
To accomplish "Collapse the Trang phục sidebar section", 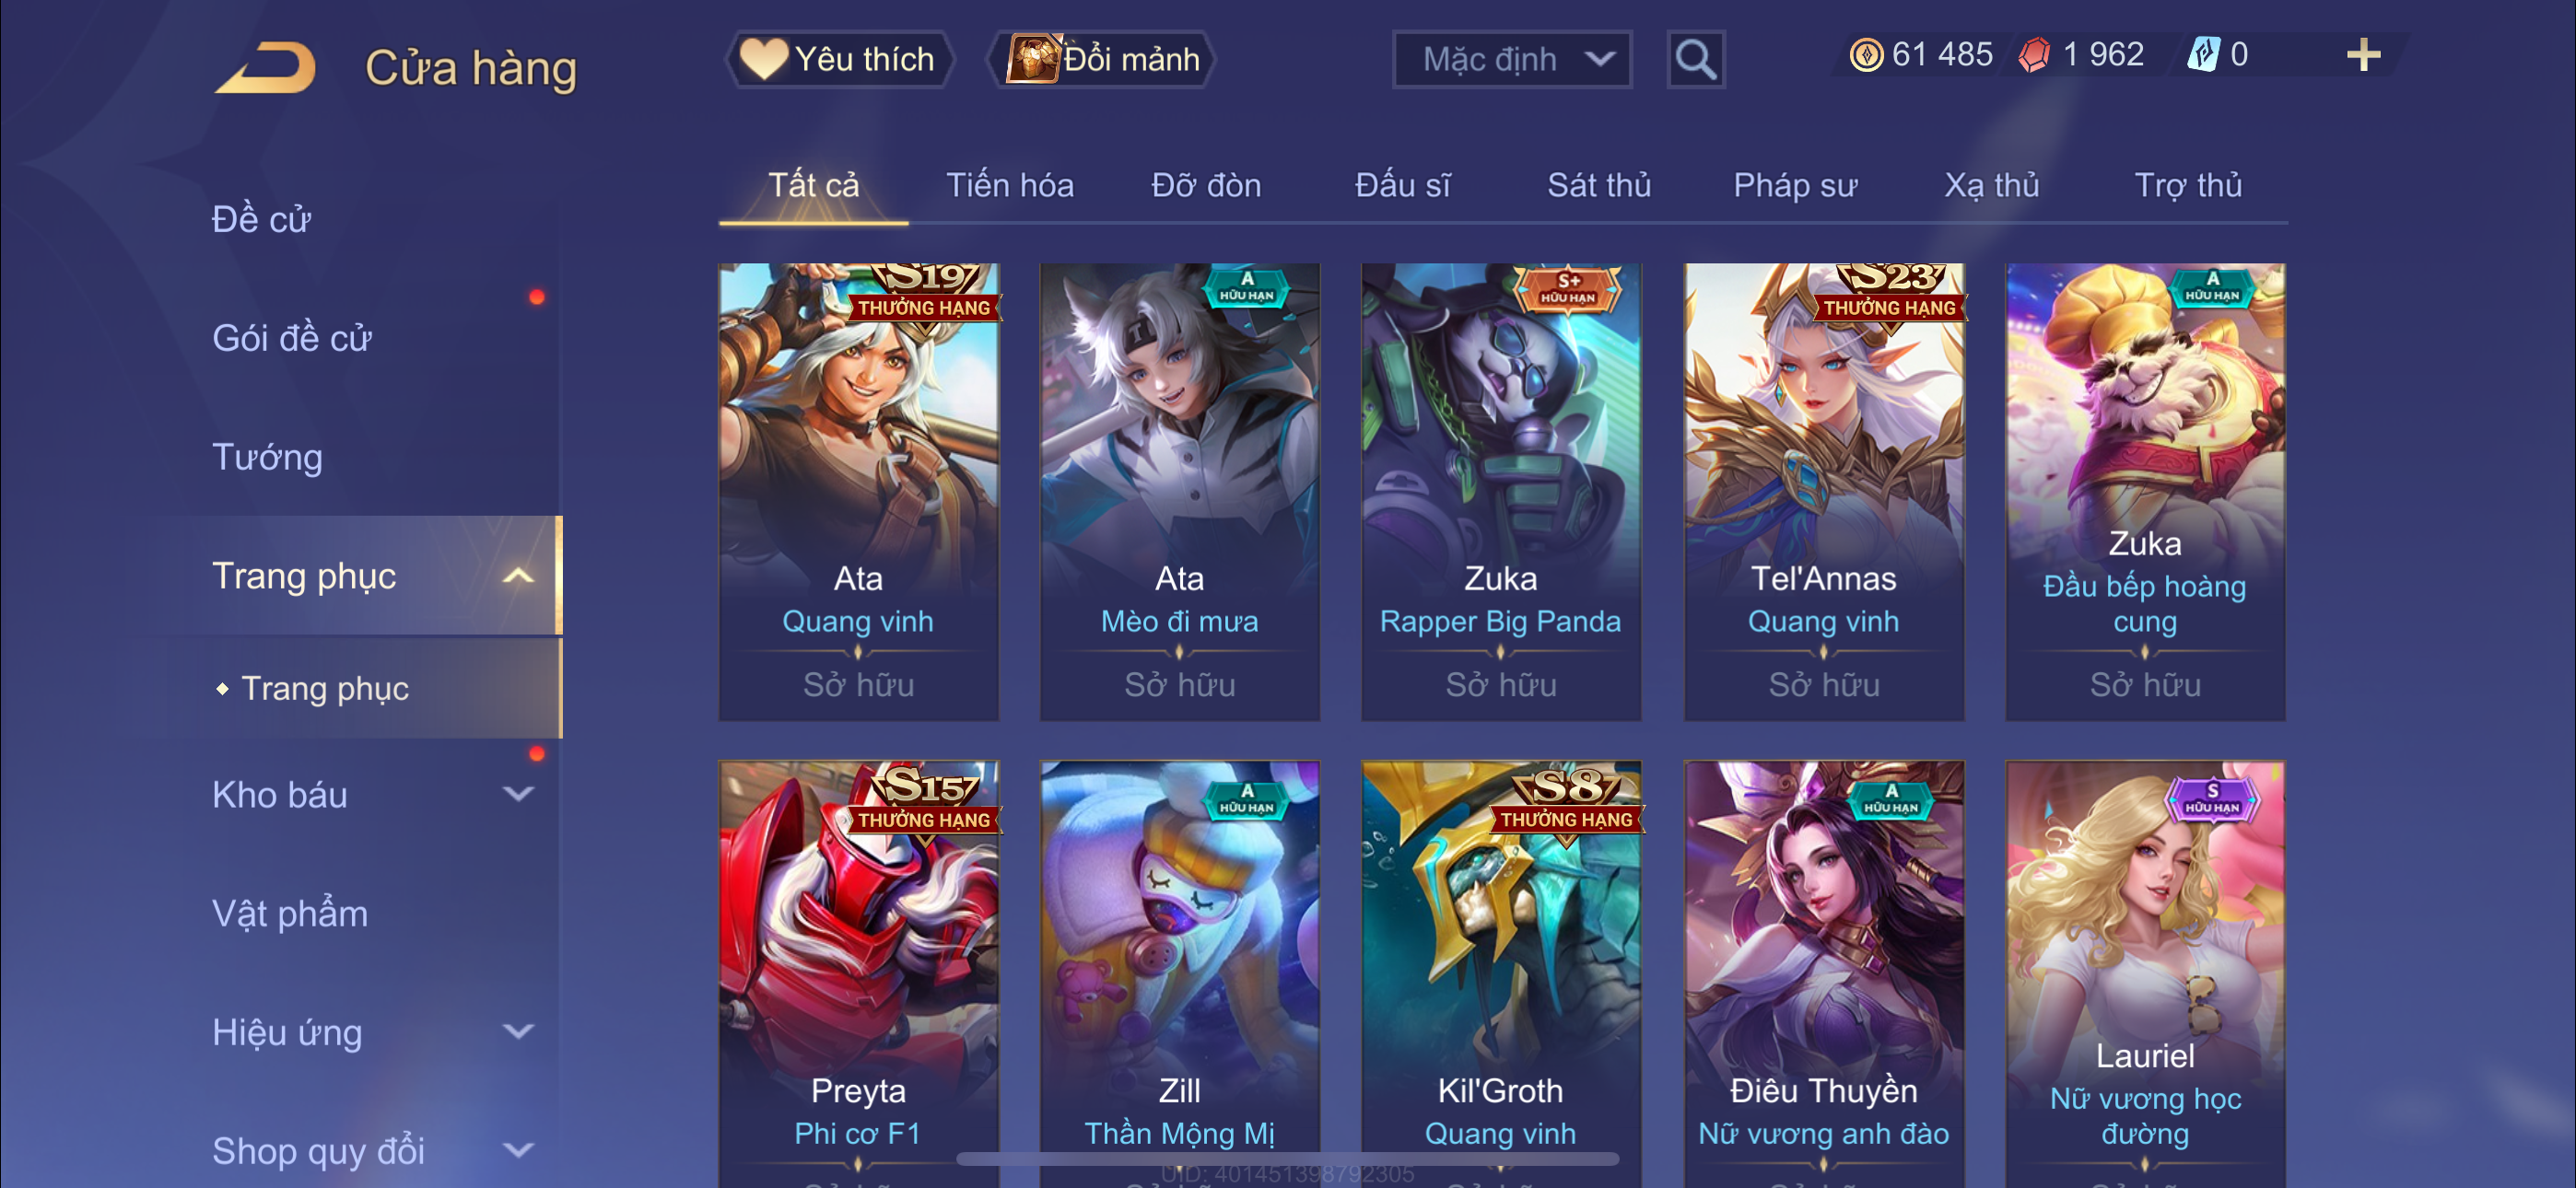I will [517, 576].
